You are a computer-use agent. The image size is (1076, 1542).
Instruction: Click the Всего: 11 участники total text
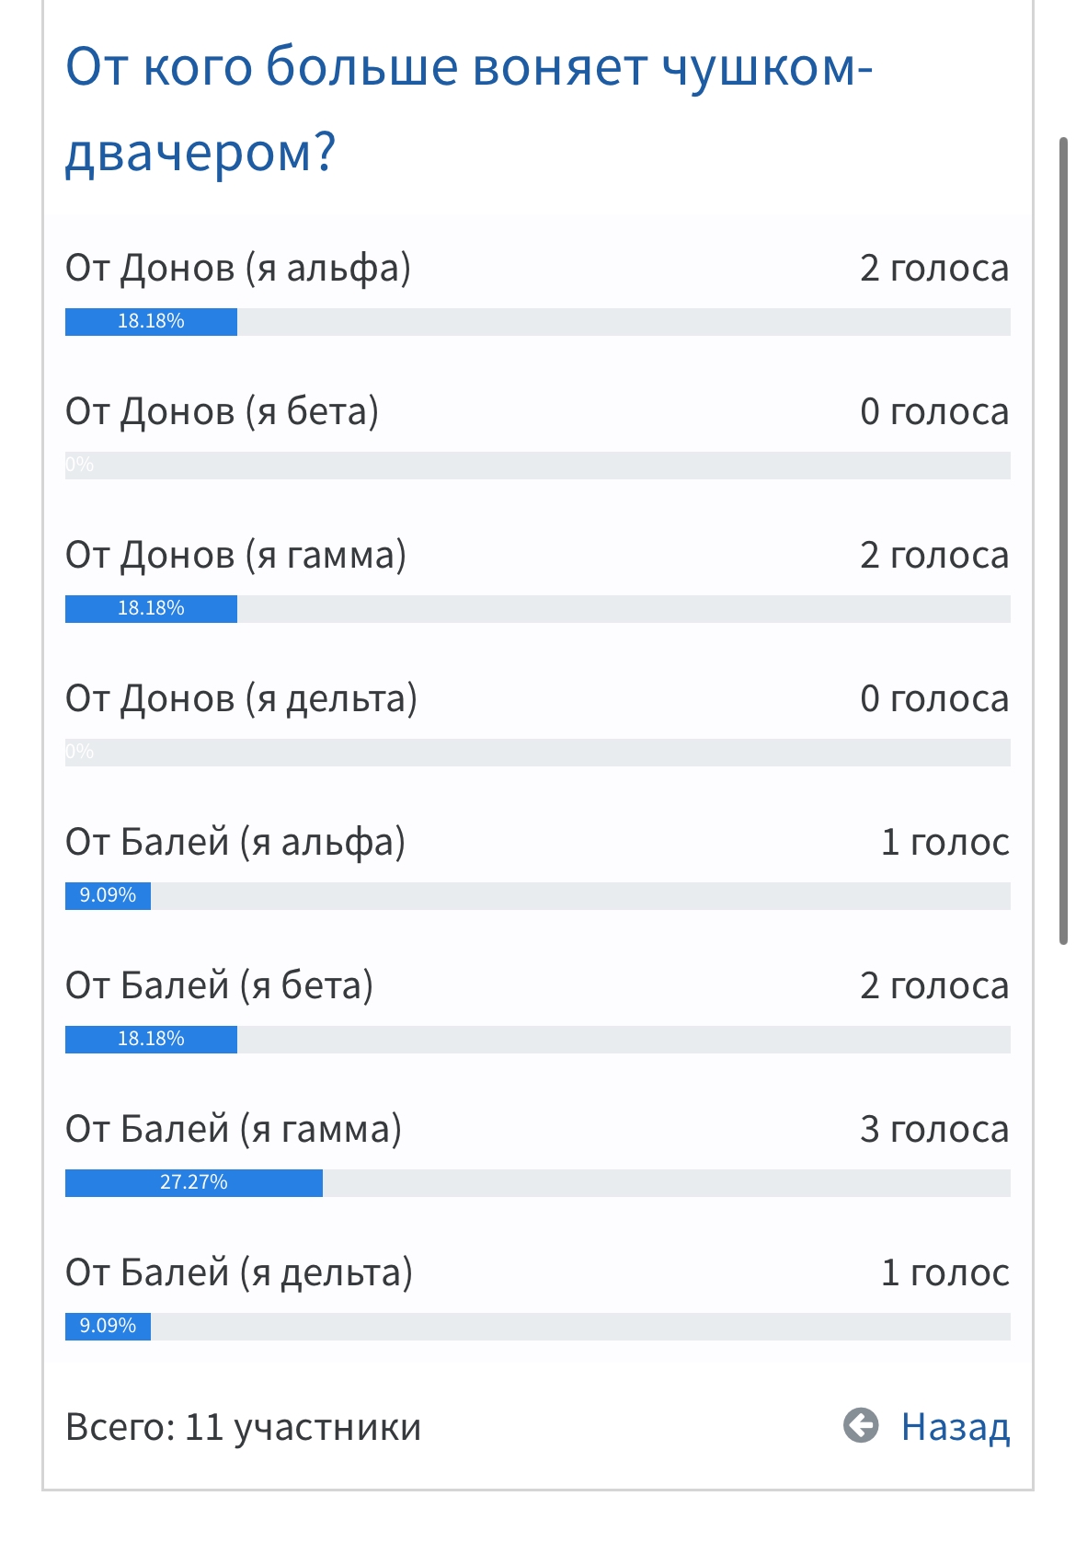point(244,1427)
